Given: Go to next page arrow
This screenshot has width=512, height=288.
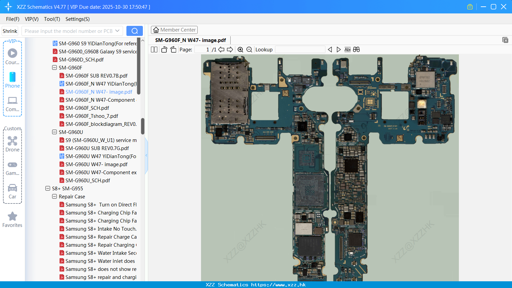Looking at the screenshot, I should pos(230,49).
